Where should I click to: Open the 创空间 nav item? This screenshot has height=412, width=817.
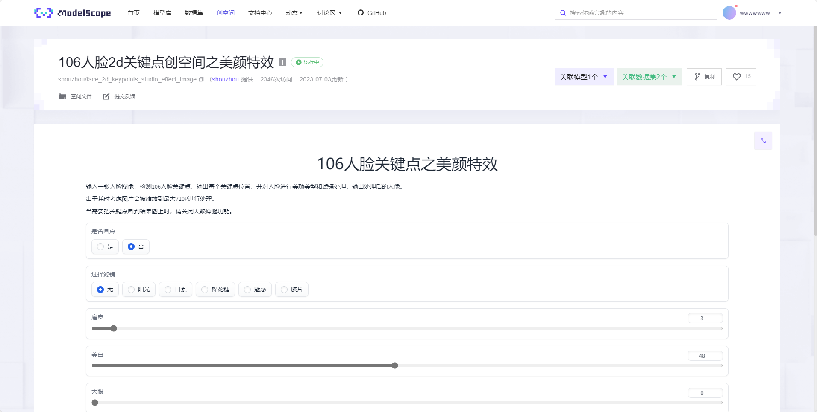[x=226, y=13]
